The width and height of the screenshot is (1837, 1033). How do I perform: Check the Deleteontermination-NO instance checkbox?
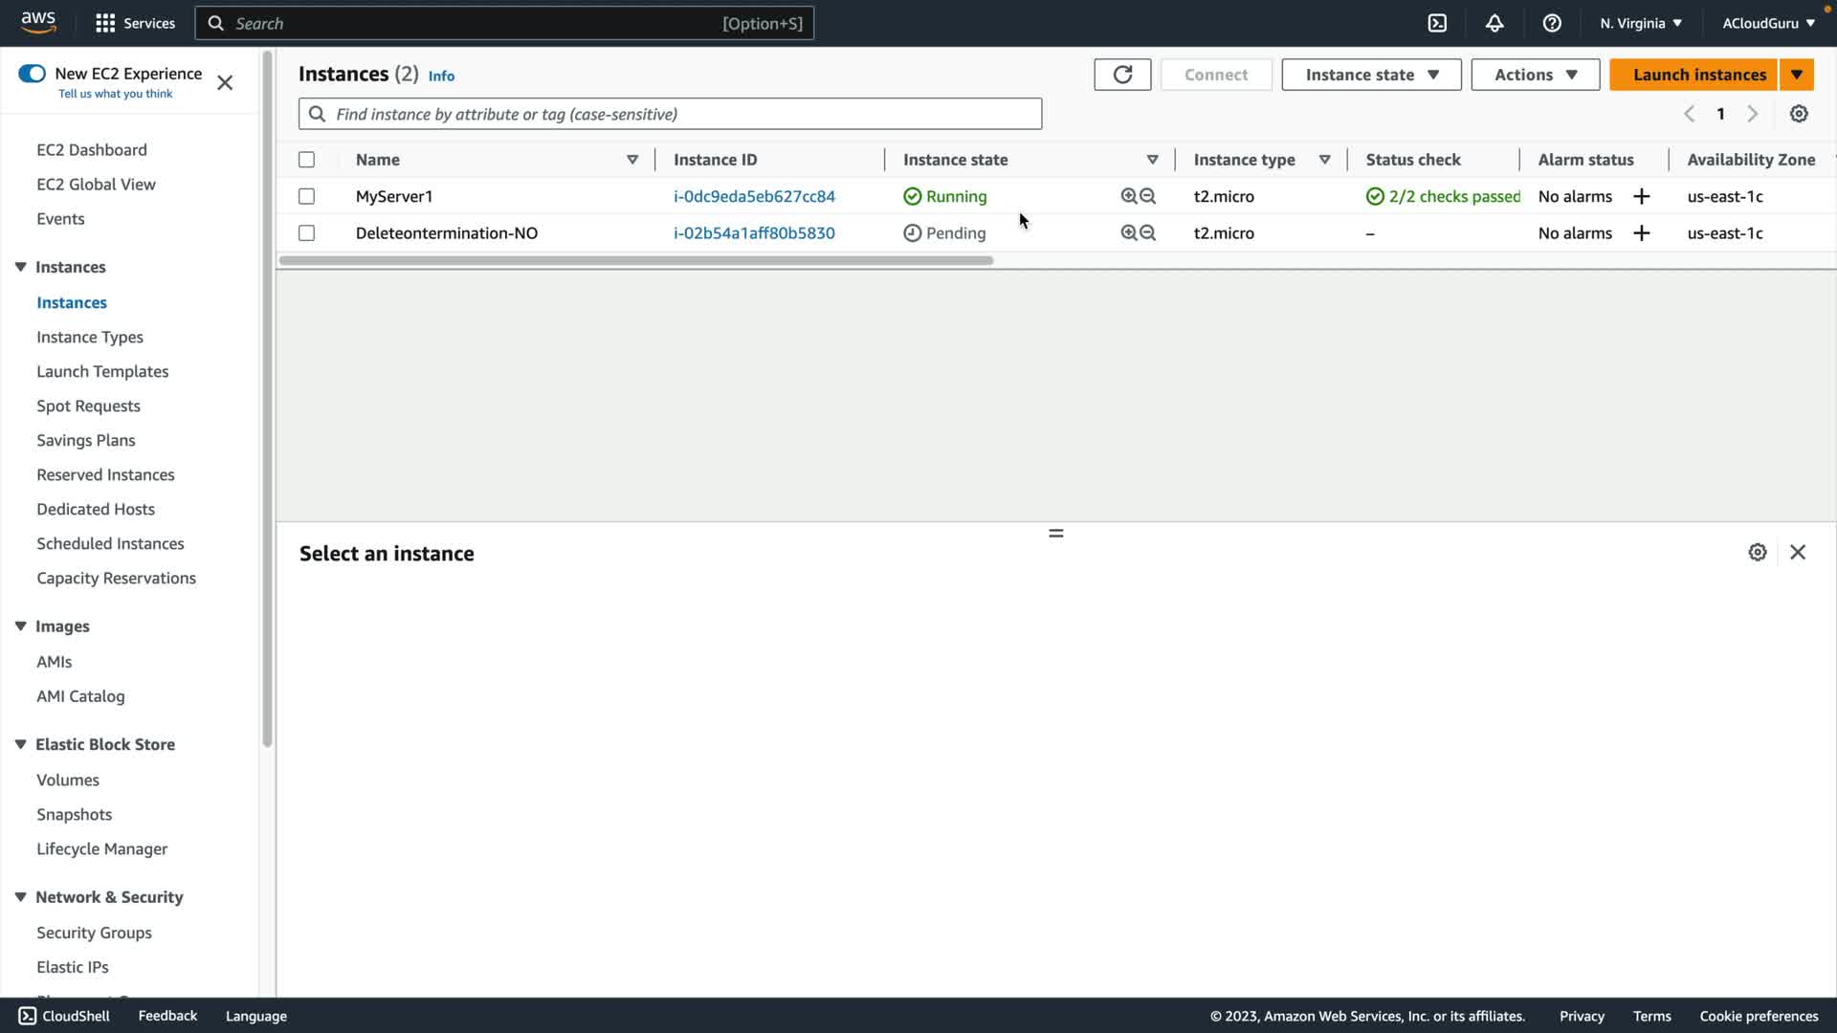click(x=306, y=233)
